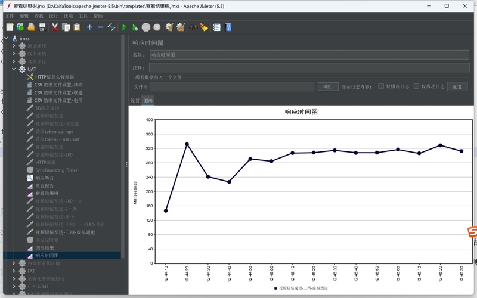Enable the 仅成功日志 checkbox

tap(416, 86)
